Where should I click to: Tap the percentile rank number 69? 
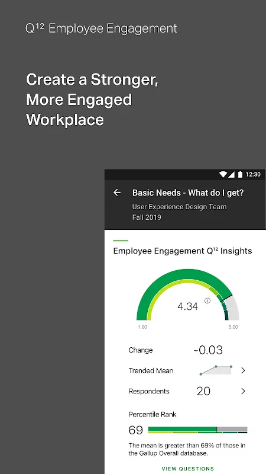[x=136, y=430]
